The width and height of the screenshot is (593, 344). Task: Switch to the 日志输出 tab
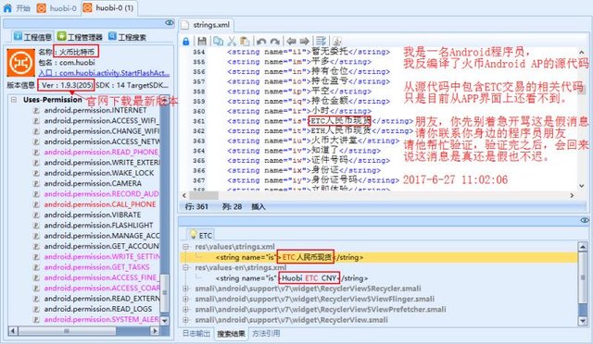click(196, 334)
